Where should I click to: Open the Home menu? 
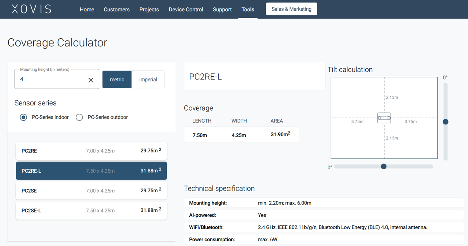[87, 9]
